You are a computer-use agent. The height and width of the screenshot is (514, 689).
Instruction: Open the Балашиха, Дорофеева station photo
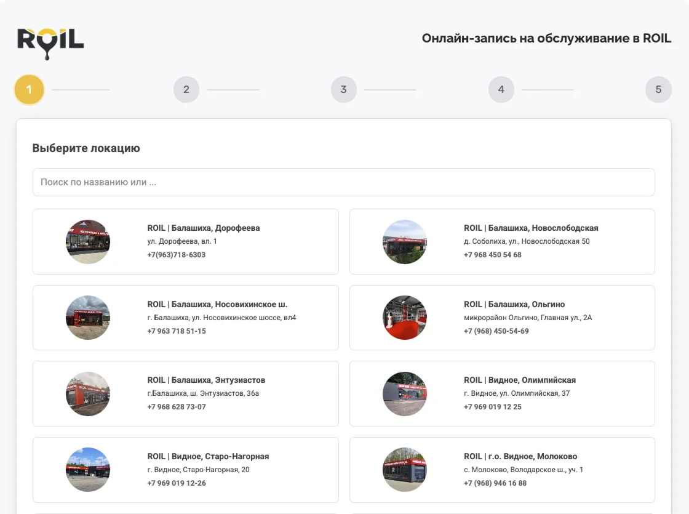click(88, 242)
